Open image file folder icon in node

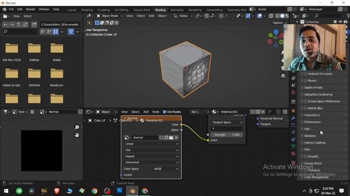[171, 138]
